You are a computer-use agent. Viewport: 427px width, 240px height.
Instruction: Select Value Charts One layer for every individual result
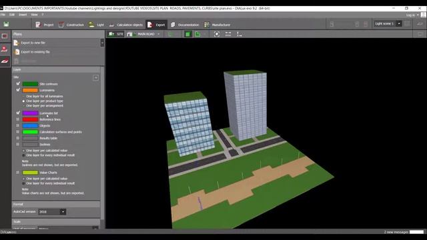23,183
